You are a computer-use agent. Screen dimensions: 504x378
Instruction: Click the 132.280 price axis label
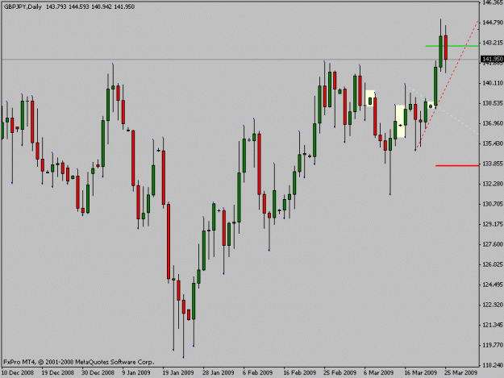(x=493, y=184)
